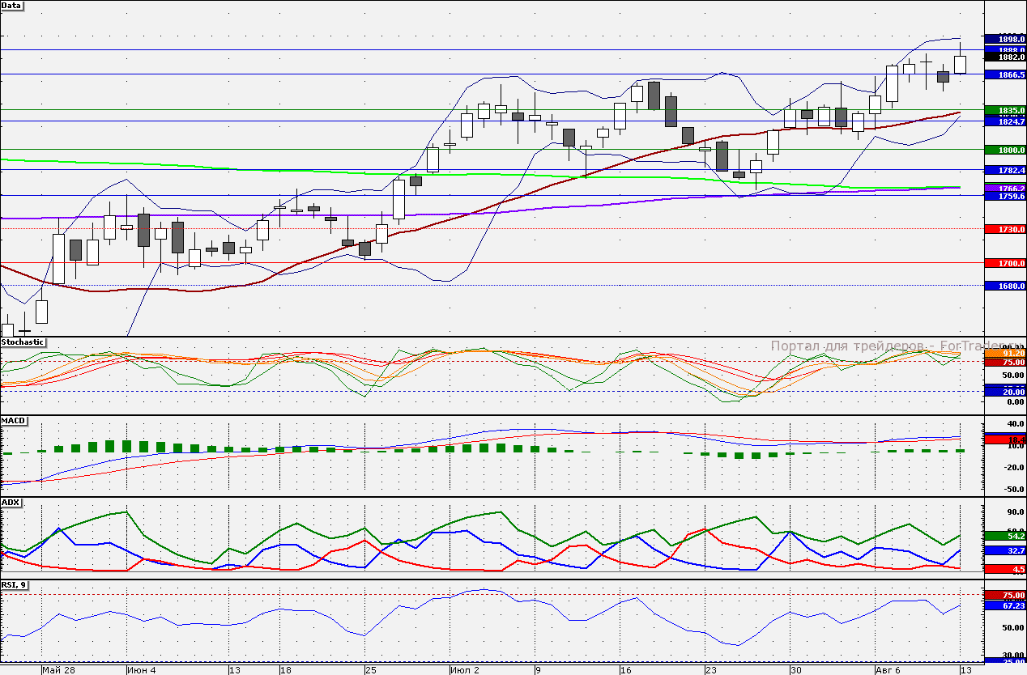Open the ADX indicator panel label
The width and height of the screenshot is (1027, 675).
[x=11, y=503]
